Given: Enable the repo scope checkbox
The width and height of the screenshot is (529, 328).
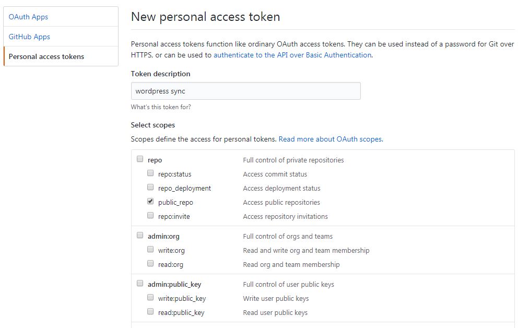Looking at the screenshot, I should 140,158.
